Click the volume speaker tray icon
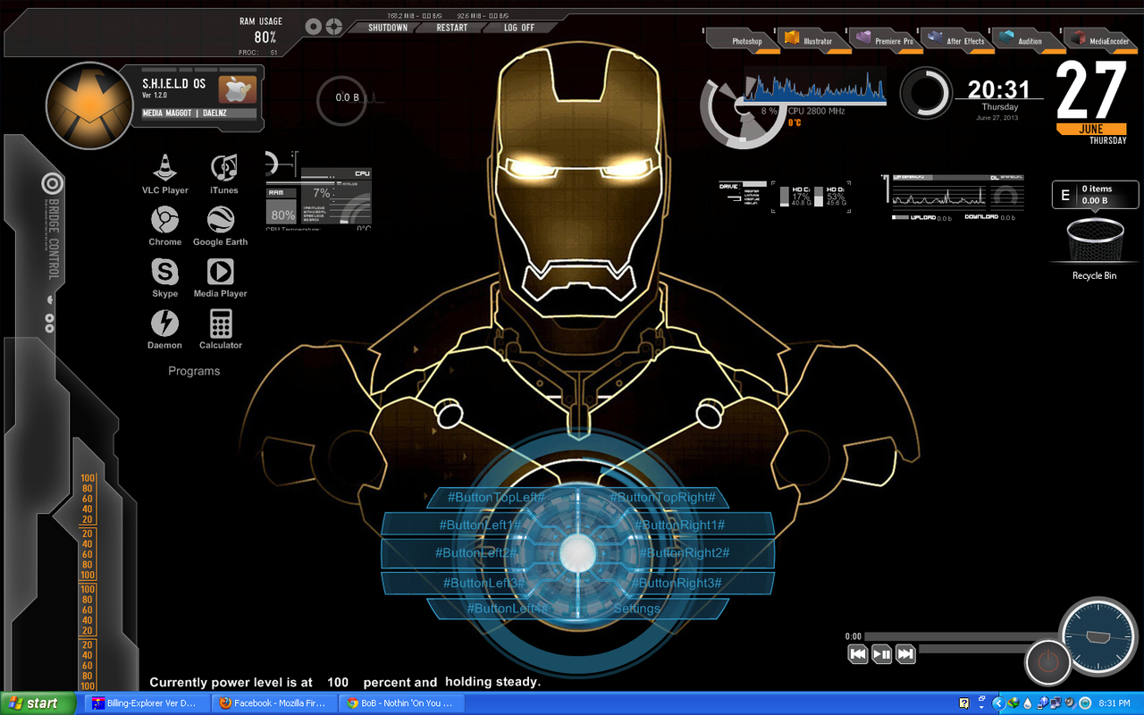1144x715 pixels. point(1071,703)
